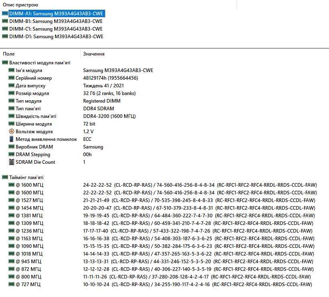
Task: Select timing value '11-11-11-26' at 800 МГц
Action: click(x=95, y=277)
